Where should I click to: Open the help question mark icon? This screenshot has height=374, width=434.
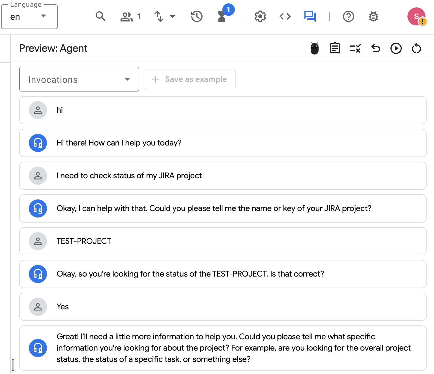(x=348, y=17)
